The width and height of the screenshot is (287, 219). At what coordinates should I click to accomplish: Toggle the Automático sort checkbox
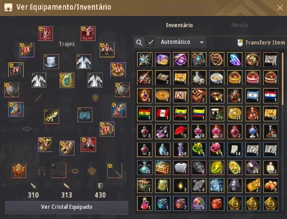150,42
